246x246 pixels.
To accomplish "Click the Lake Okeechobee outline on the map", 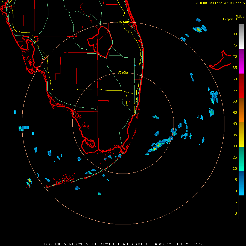I will click(100, 42).
